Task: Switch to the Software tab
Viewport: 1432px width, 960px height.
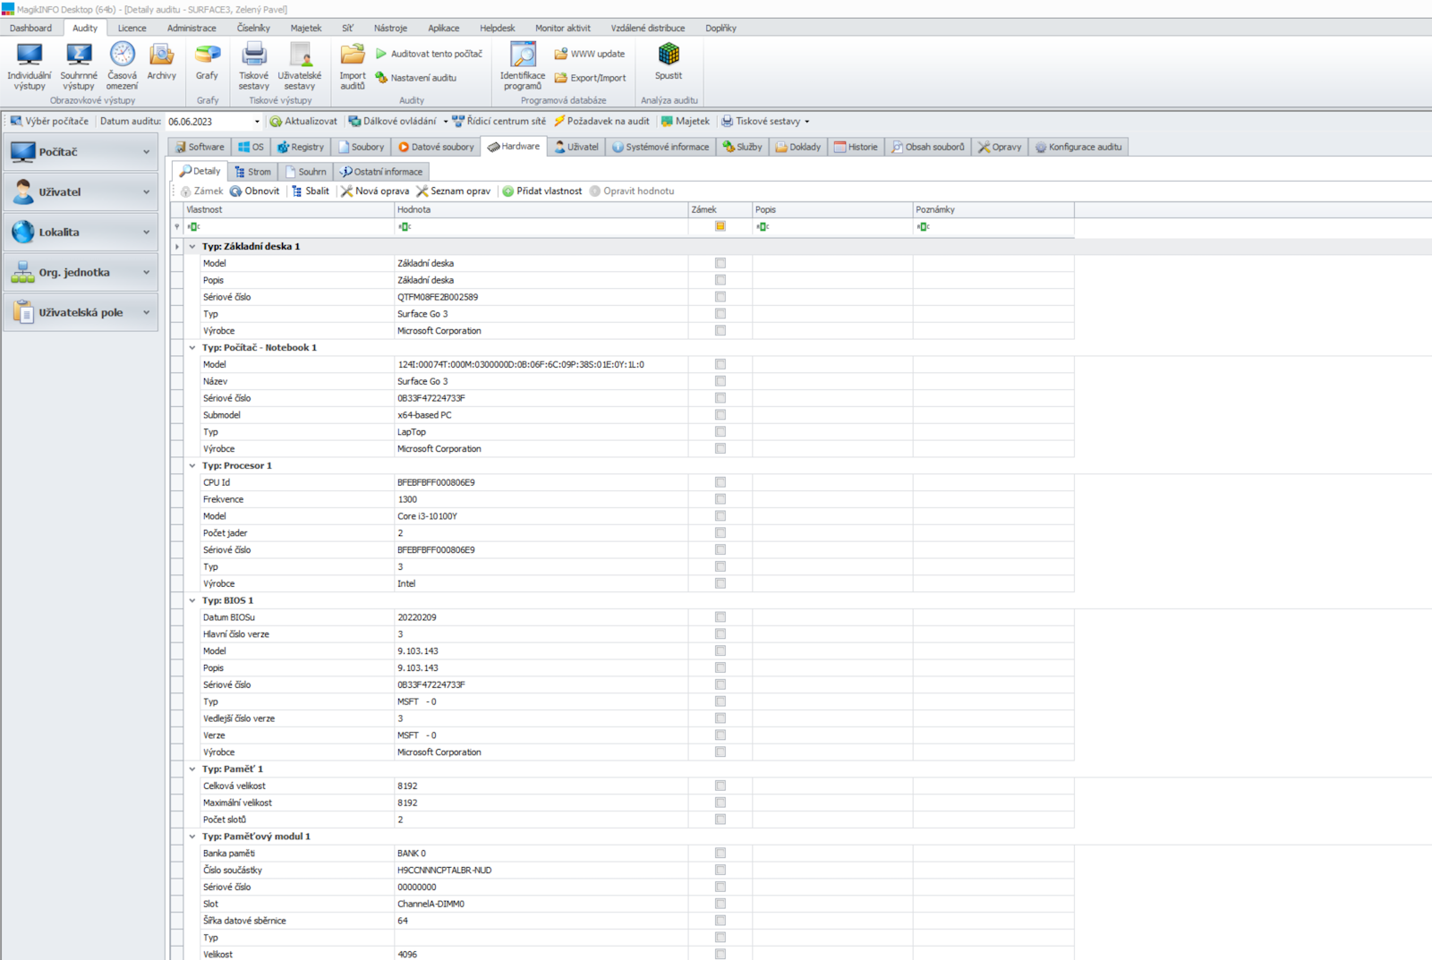Action: click(200, 147)
